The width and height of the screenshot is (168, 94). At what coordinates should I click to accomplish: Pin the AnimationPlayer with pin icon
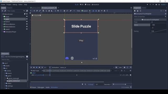131,67
